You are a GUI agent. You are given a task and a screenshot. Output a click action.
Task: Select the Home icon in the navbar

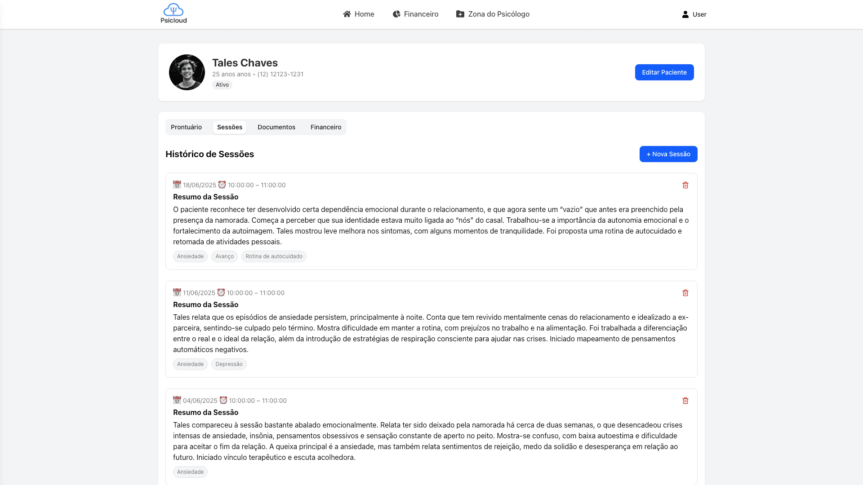tap(347, 14)
